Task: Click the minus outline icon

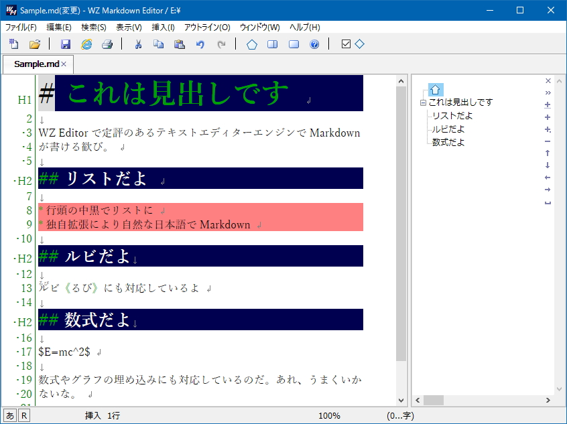Action: (x=548, y=141)
